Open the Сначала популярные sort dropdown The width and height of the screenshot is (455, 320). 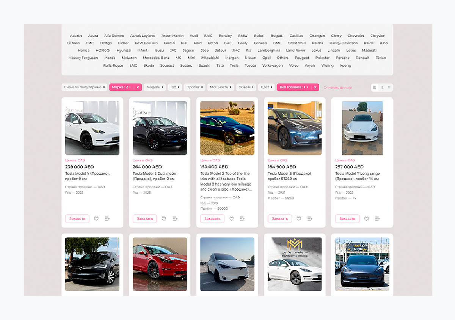pyautogui.click(x=84, y=87)
